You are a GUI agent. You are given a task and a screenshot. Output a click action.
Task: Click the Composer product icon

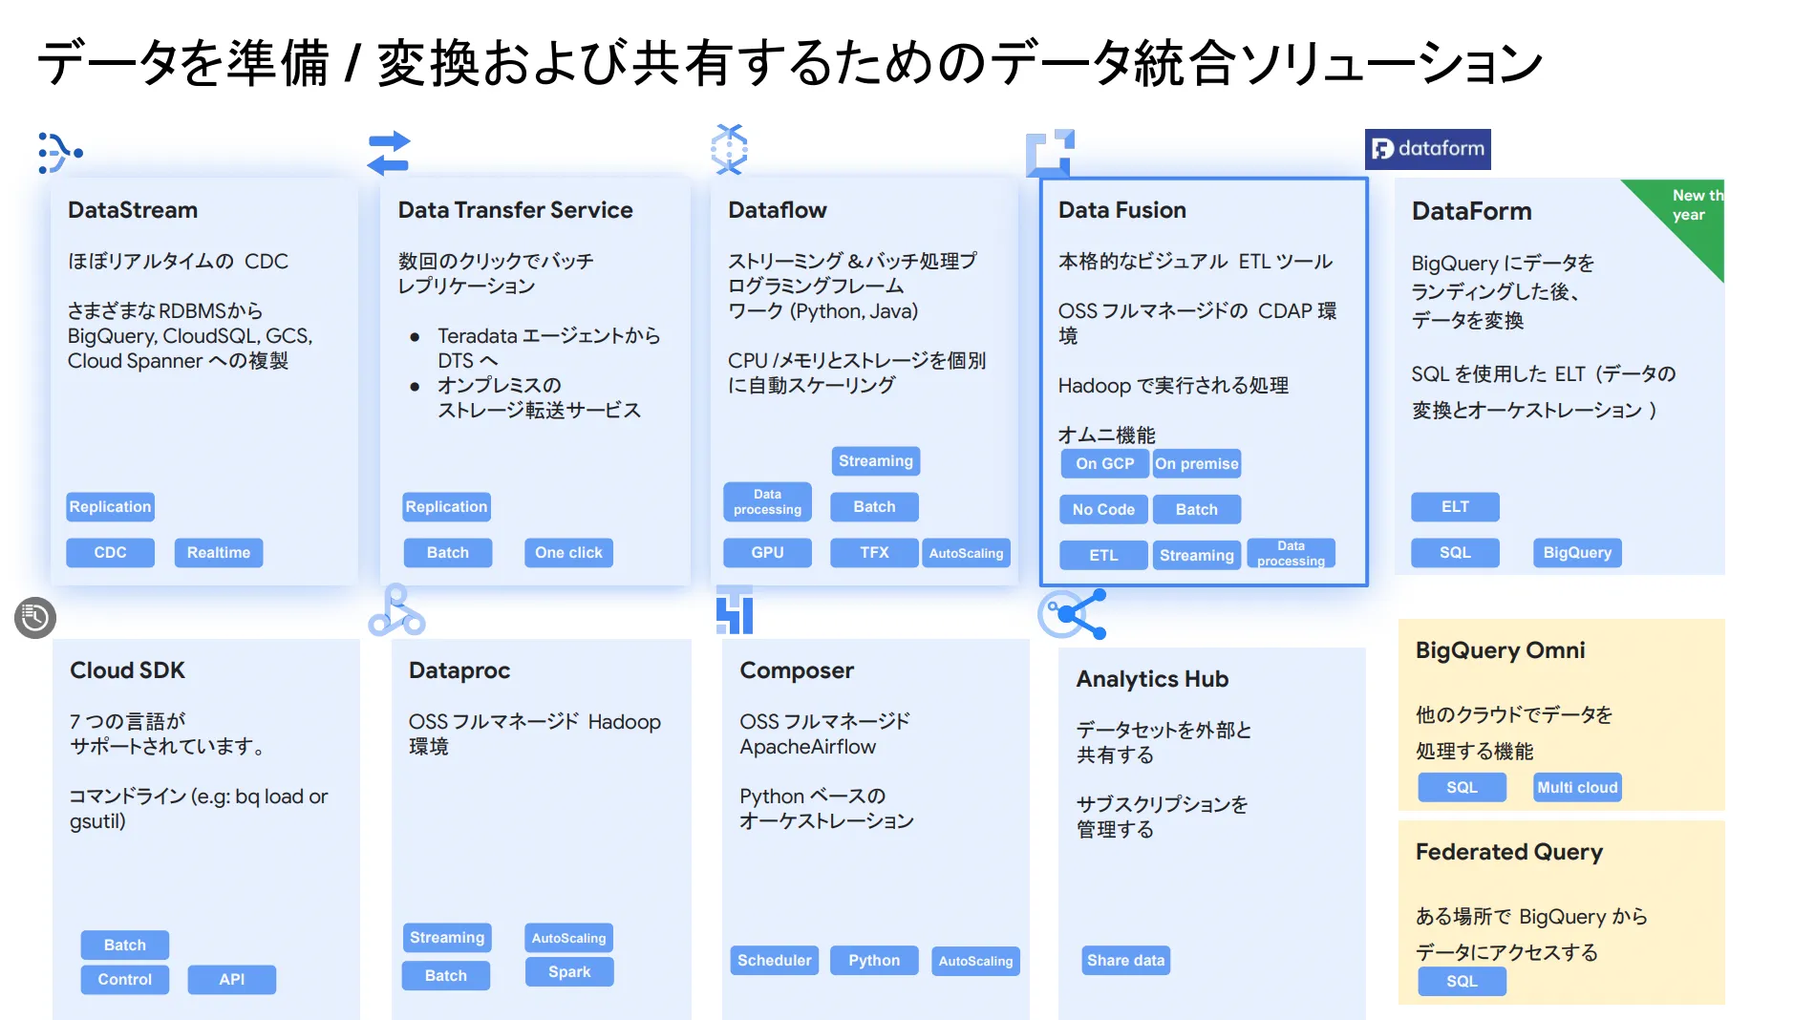tap(735, 610)
